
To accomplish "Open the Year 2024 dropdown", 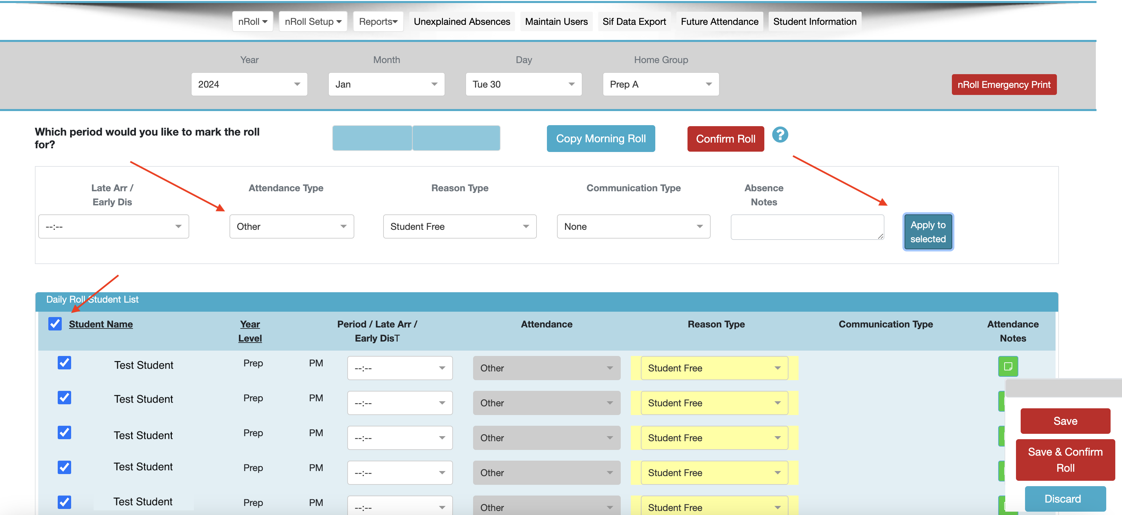I will pos(249,84).
